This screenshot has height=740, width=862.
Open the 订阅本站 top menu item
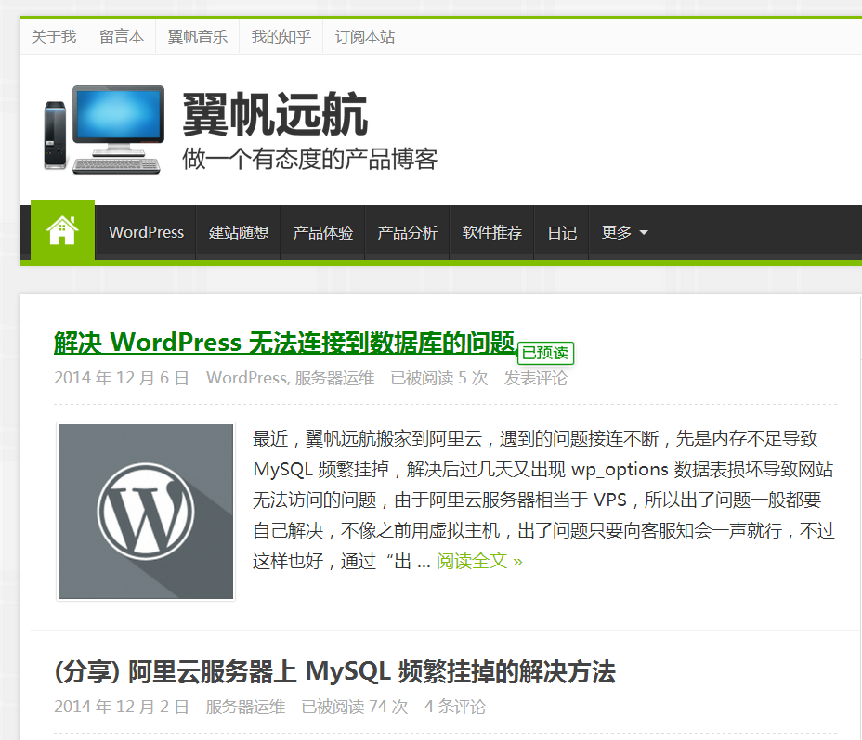365,37
